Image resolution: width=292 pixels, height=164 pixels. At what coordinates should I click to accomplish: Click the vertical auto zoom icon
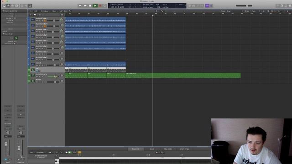tap(268, 11)
